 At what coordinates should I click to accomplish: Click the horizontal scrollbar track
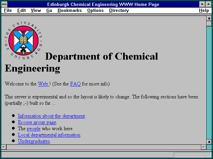pos(104,147)
